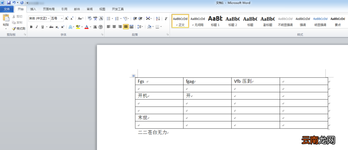Increase paragraph indent
This screenshot has width=348, height=150.
pyautogui.click(x=140, y=19)
